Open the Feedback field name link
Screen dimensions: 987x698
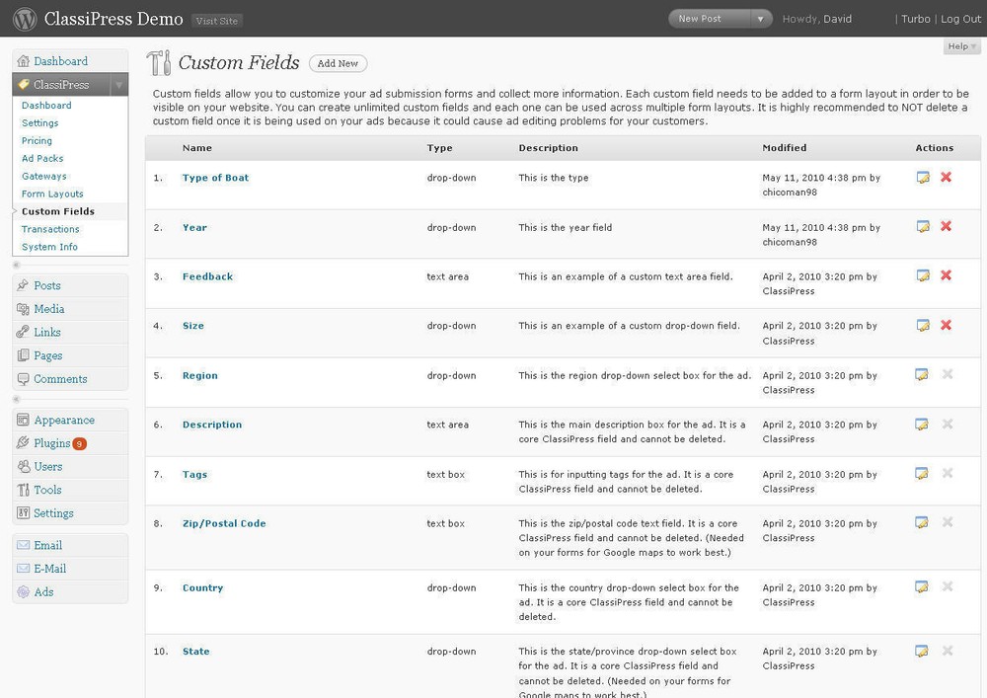[x=207, y=276]
